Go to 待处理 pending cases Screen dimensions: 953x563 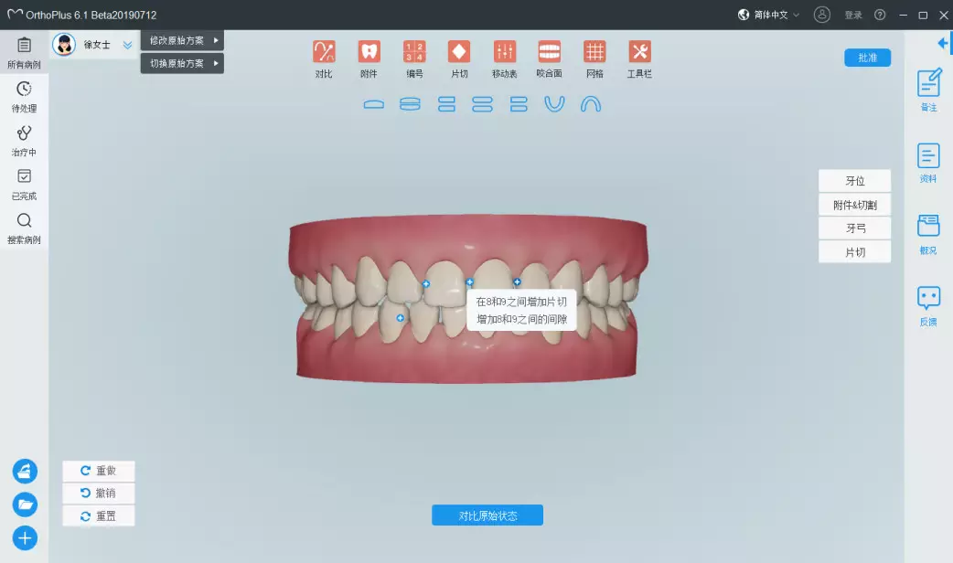click(x=24, y=96)
